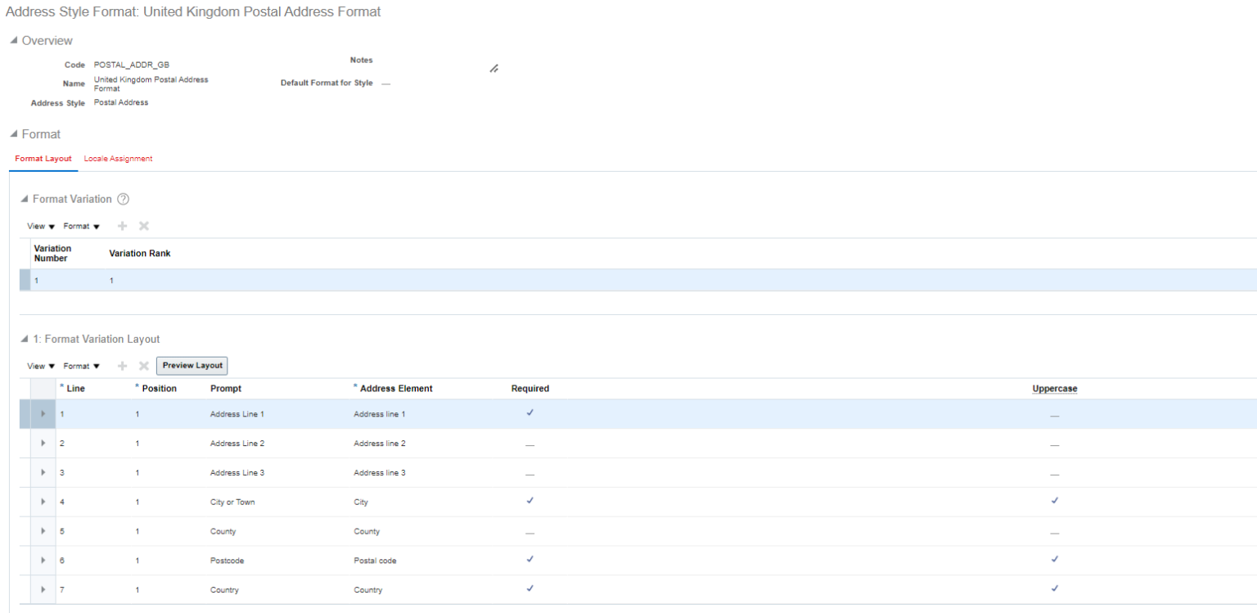Switch to the Locale Assignment tab

coord(118,159)
